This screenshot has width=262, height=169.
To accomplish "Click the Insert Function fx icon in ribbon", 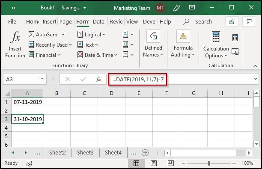I will (x=15, y=37).
